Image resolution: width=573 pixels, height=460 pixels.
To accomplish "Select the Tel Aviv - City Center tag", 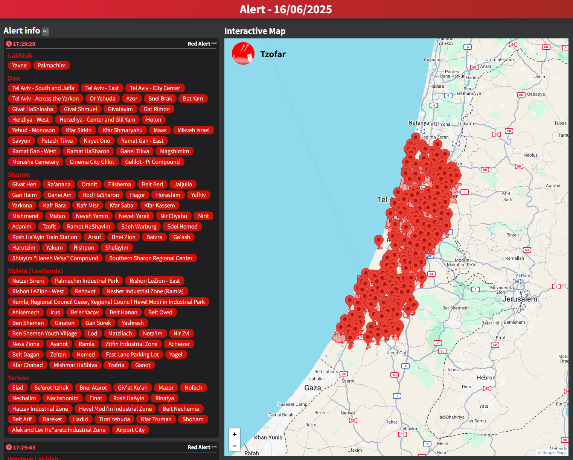I will click(x=155, y=88).
